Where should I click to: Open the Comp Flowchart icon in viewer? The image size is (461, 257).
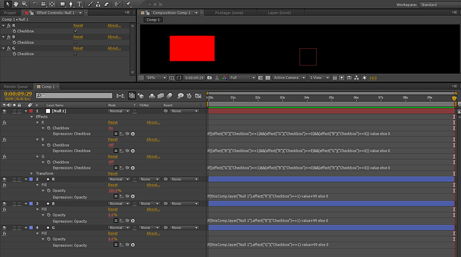(356, 78)
